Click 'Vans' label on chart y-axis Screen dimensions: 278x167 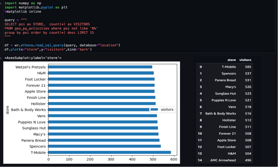coord(41,116)
